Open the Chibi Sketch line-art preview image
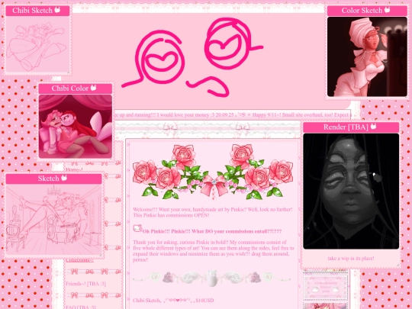The width and height of the screenshot is (412, 309). pyautogui.click(x=37, y=44)
